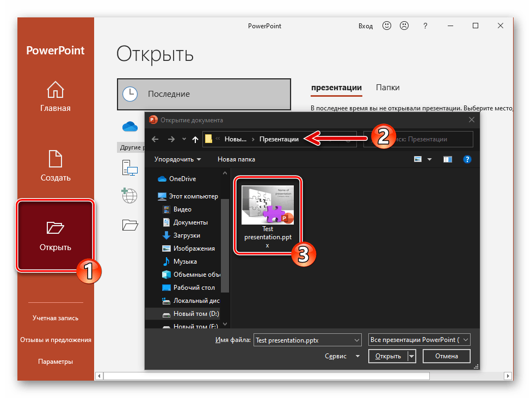Select the Параметры menu item
The height and width of the screenshot is (398, 531).
coord(55,362)
